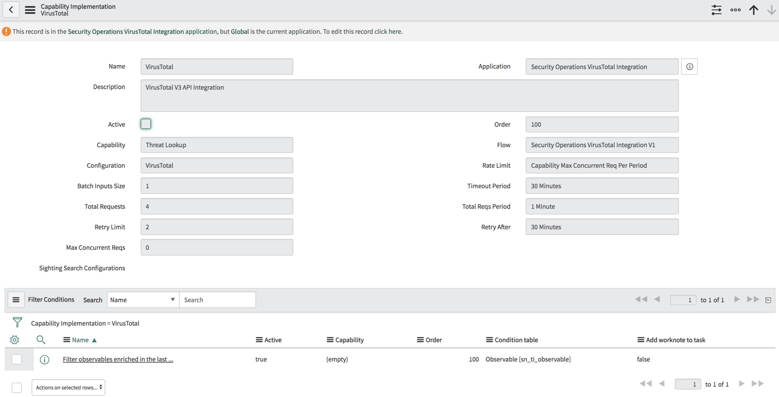Jump to first page in top pager

click(641, 299)
